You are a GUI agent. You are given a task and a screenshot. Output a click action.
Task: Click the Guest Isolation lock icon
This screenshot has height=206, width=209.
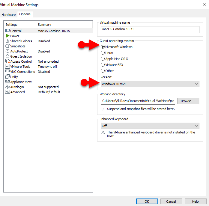7,56
